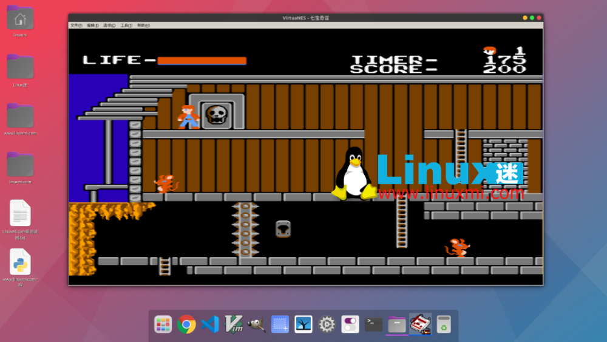Open the 编辑 (Edit) menu
This screenshot has height=342, width=607.
92,26
